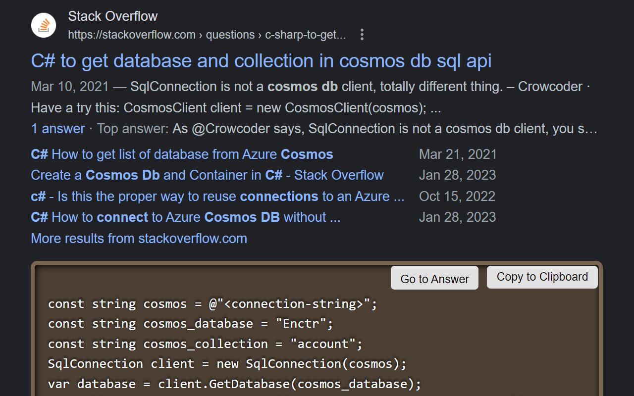634x396 pixels.
Task: Open 'How to connect to Azure Cosmos DB' link
Action: pyautogui.click(x=186, y=217)
